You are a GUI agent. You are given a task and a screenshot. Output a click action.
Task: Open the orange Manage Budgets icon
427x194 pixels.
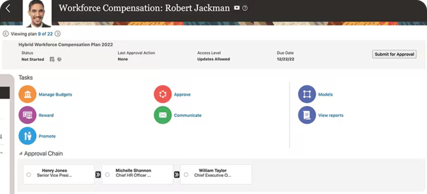tap(27, 94)
